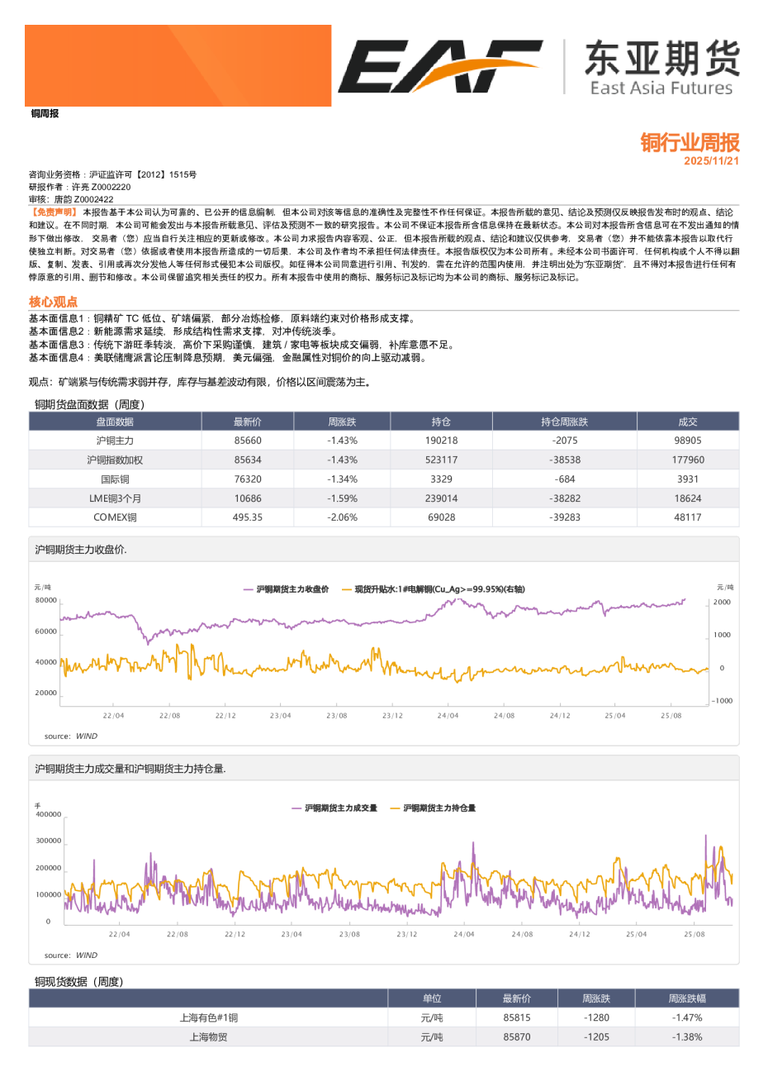
Task: Click the 持仓周涨跌 column header
Action: point(565,422)
